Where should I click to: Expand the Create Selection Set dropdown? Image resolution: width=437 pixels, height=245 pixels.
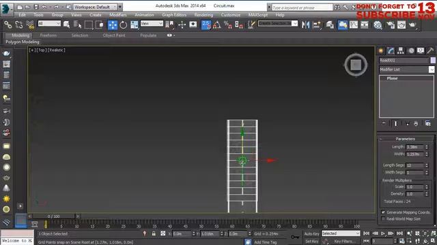pos(294,24)
